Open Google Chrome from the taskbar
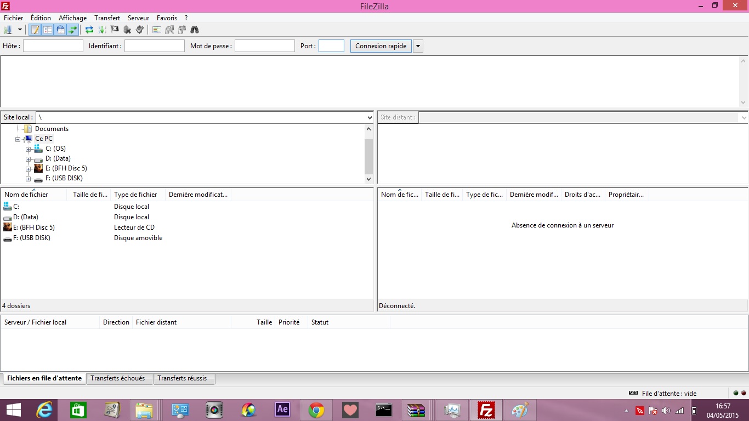This screenshot has width=749, height=421. click(x=316, y=410)
